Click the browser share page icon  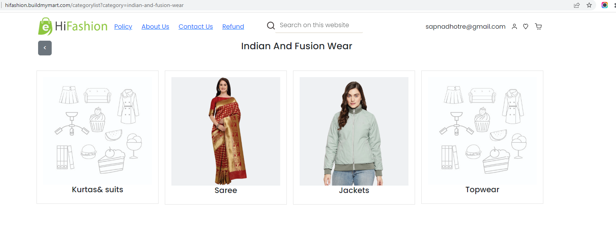577,5
